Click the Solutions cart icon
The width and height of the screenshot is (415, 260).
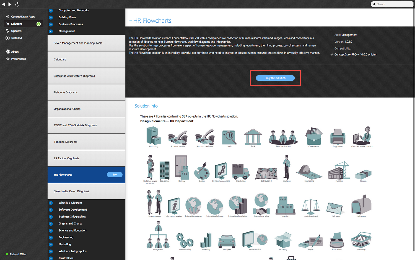(8, 24)
